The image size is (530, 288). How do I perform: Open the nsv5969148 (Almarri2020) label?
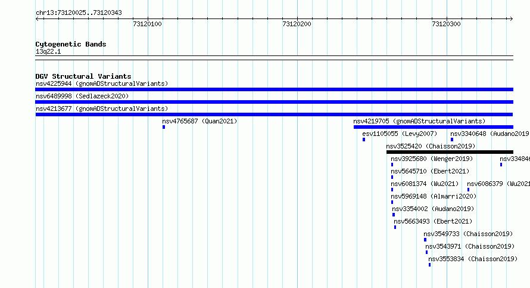pyautogui.click(x=434, y=196)
